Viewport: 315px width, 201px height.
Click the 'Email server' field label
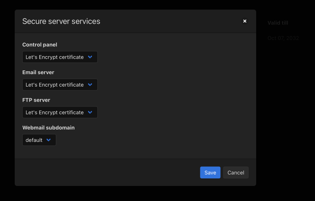point(38,72)
